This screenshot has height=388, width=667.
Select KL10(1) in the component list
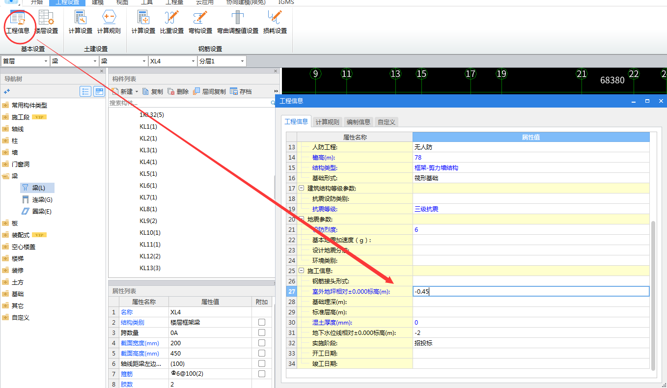click(x=150, y=233)
